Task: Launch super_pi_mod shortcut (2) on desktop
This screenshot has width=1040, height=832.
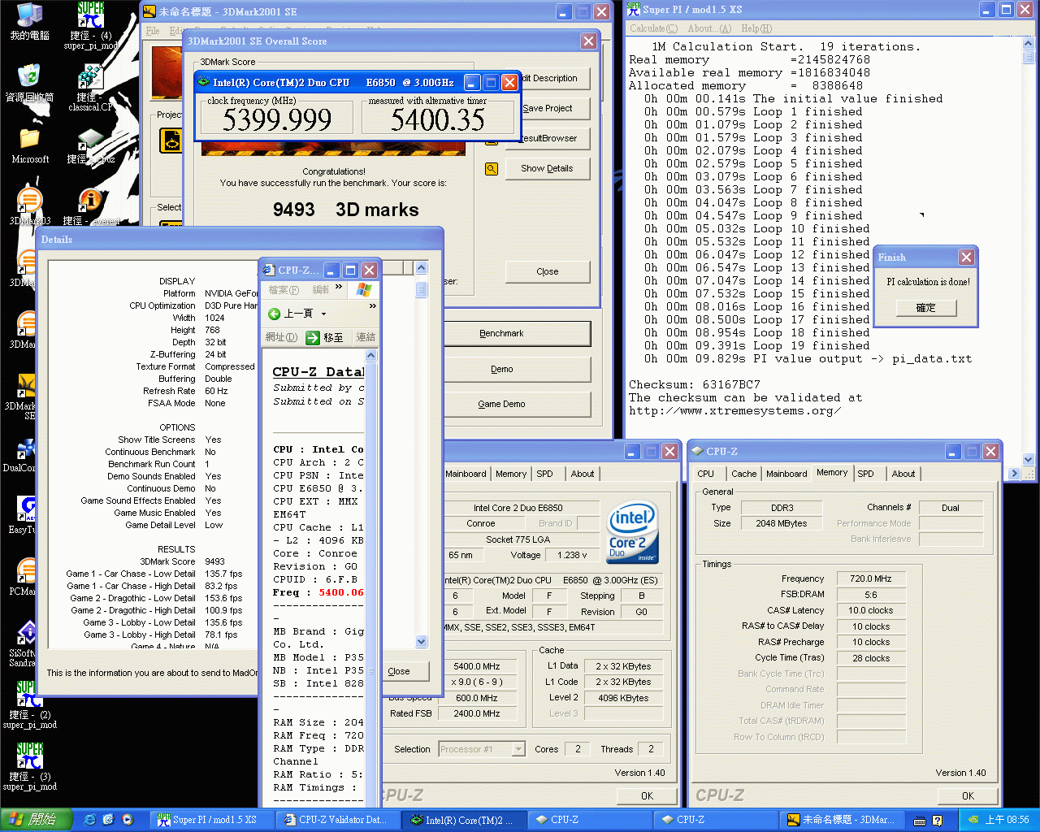Action: click(30, 704)
